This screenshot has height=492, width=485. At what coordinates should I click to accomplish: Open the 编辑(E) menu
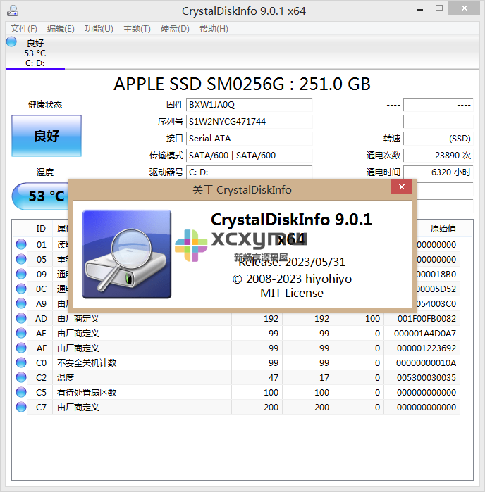(61, 29)
